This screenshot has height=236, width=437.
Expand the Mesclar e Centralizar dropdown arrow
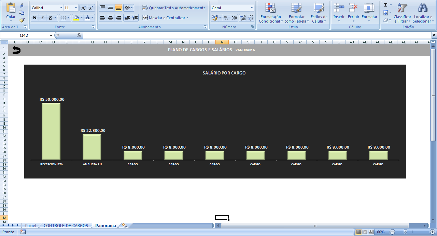coord(187,18)
